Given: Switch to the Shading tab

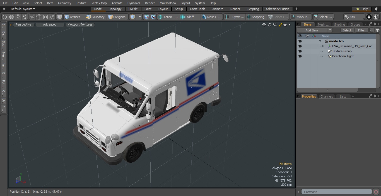Looking at the screenshot, I should (339, 24).
